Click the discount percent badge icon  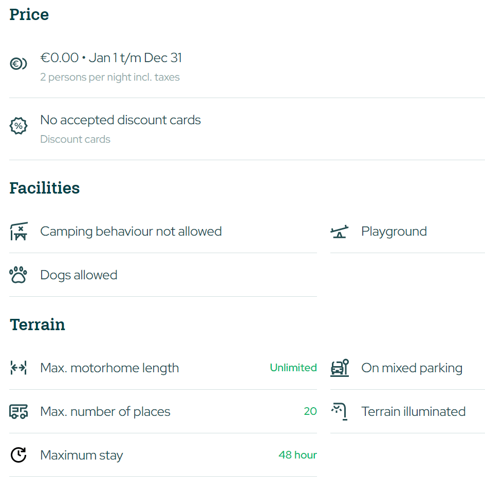click(18, 126)
